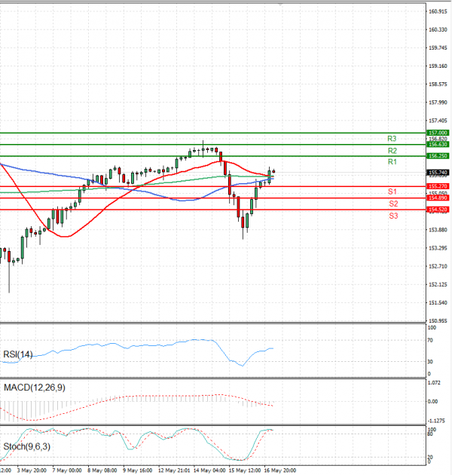Click the 16 May 20:00 time label
The height and width of the screenshot is (475, 452).
point(280,470)
